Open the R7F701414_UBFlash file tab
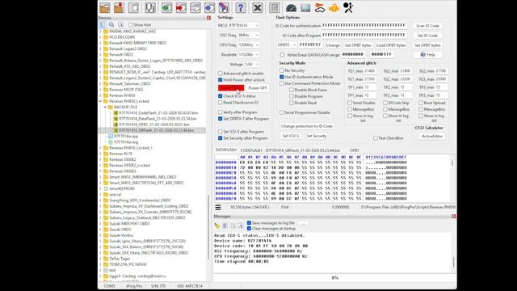 pyautogui.click(x=303, y=150)
